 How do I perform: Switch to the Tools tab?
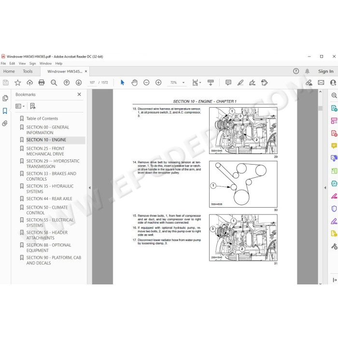click(x=28, y=71)
